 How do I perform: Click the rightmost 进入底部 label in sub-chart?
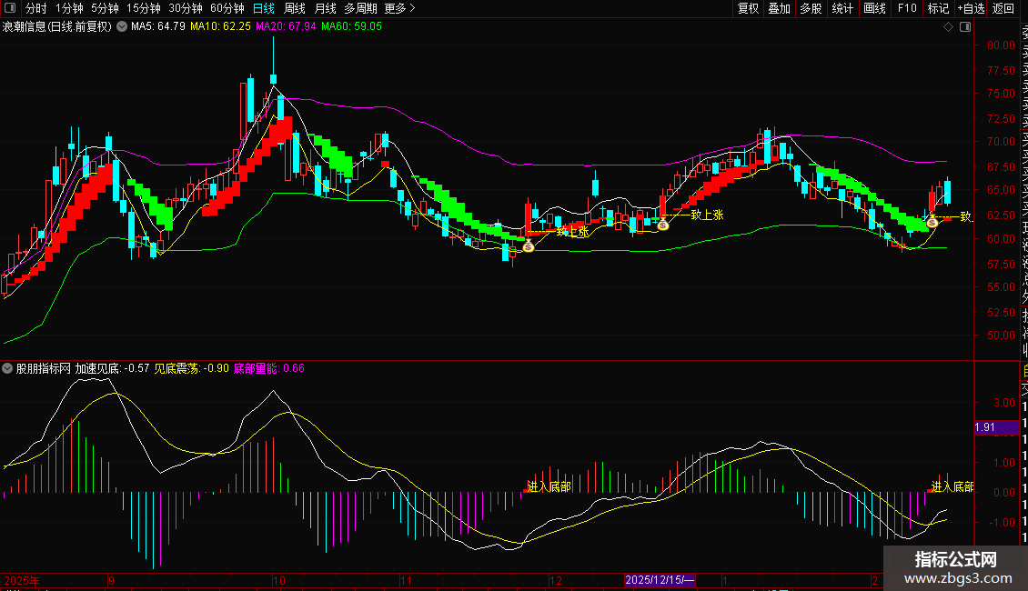952,486
